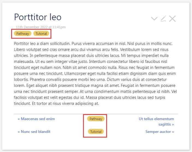This screenshot has height=152, width=192.
Task: Go to Ut tellus elementum sagittis
Action: [x=156, y=119]
